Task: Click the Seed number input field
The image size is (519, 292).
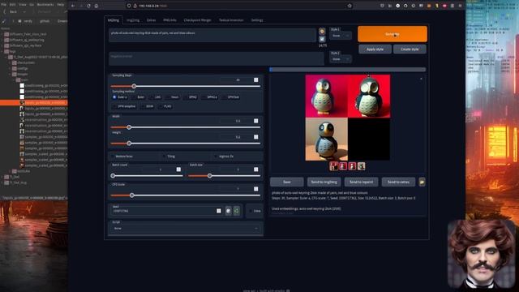Action: click(167, 211)
